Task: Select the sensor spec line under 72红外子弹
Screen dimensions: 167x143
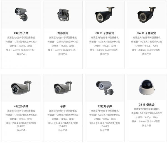Action: pyautogui.click(x=105, y=115)
